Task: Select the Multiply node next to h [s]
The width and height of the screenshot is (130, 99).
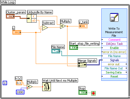Action: click(x=30, y=87)
